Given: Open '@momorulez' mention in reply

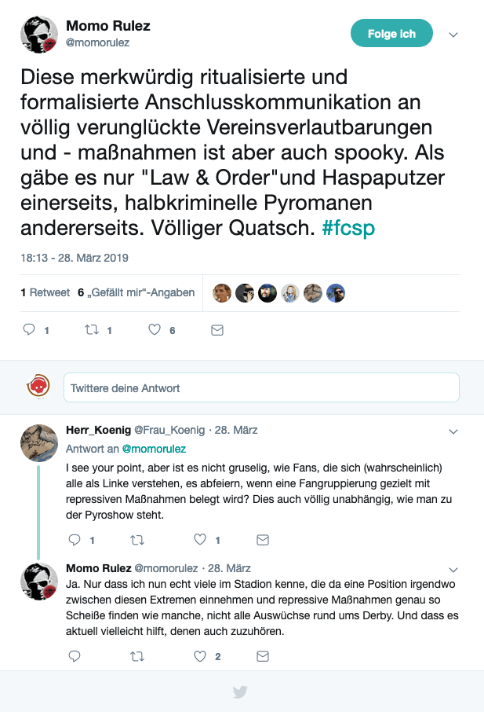Looking at the screenshot, I should click(x=153, y=449).
